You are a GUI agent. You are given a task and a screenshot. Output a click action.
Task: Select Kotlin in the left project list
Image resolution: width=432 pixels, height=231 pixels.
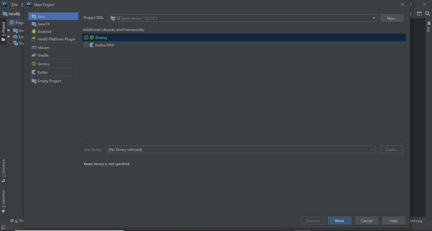53,72
